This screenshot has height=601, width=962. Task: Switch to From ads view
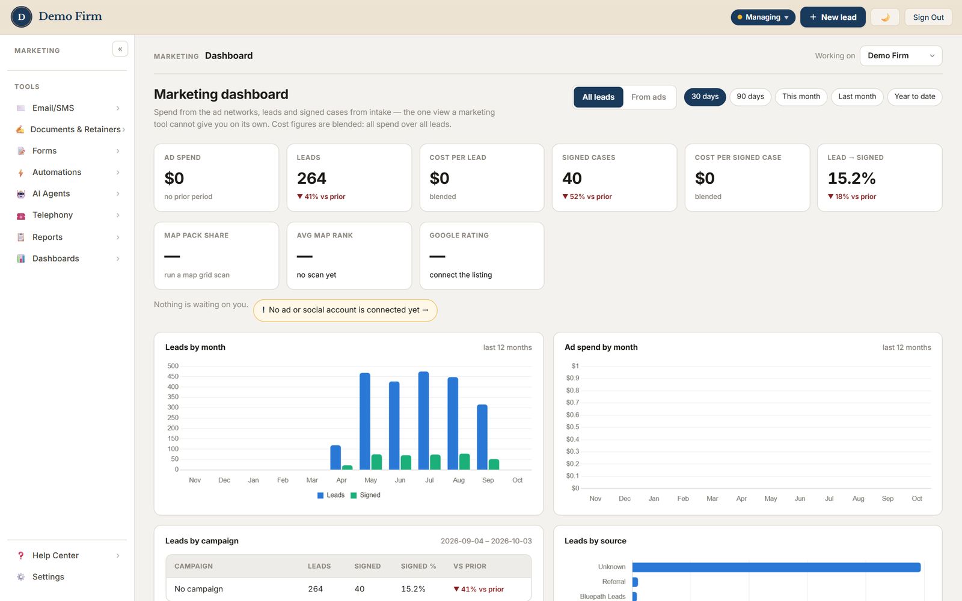coord(649,97)
